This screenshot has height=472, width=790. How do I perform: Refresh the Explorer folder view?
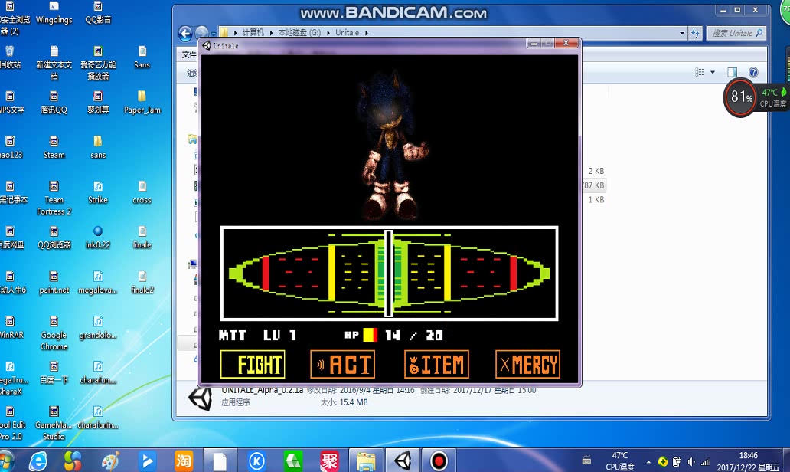[696, 33]
